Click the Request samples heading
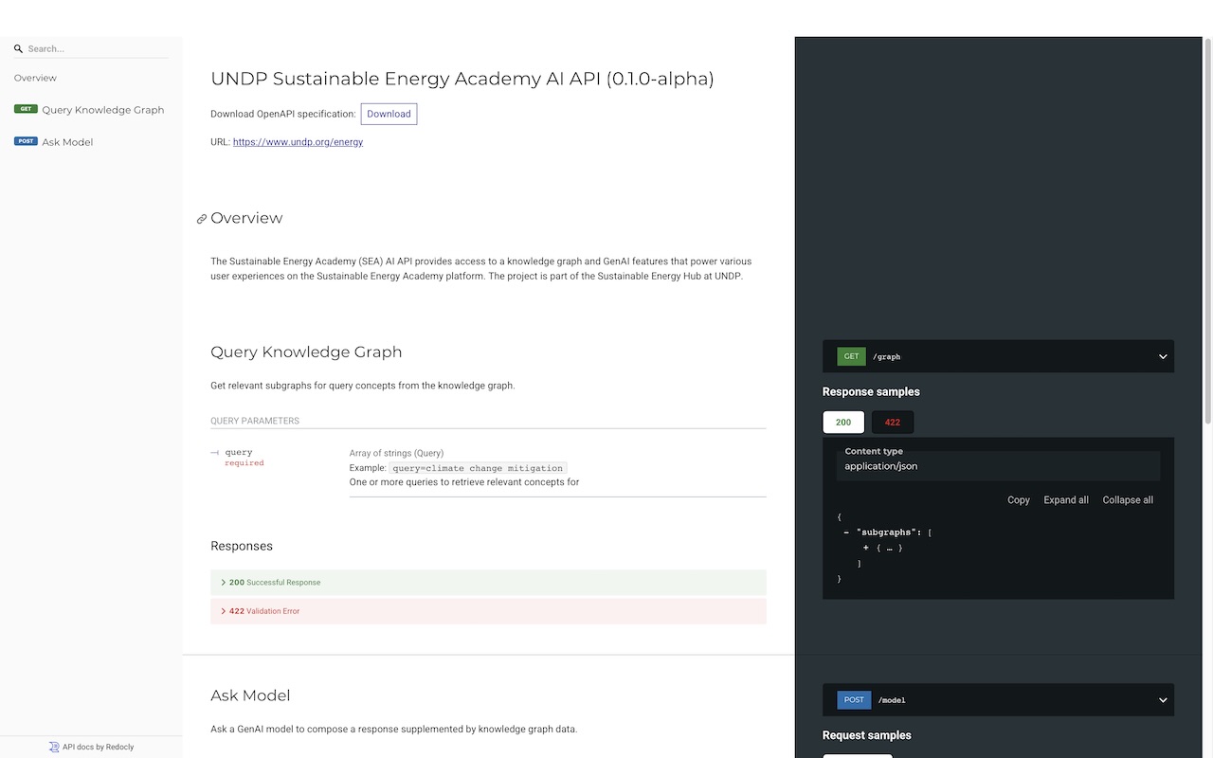The image size is (1213, 758). [x=867, y=735]
